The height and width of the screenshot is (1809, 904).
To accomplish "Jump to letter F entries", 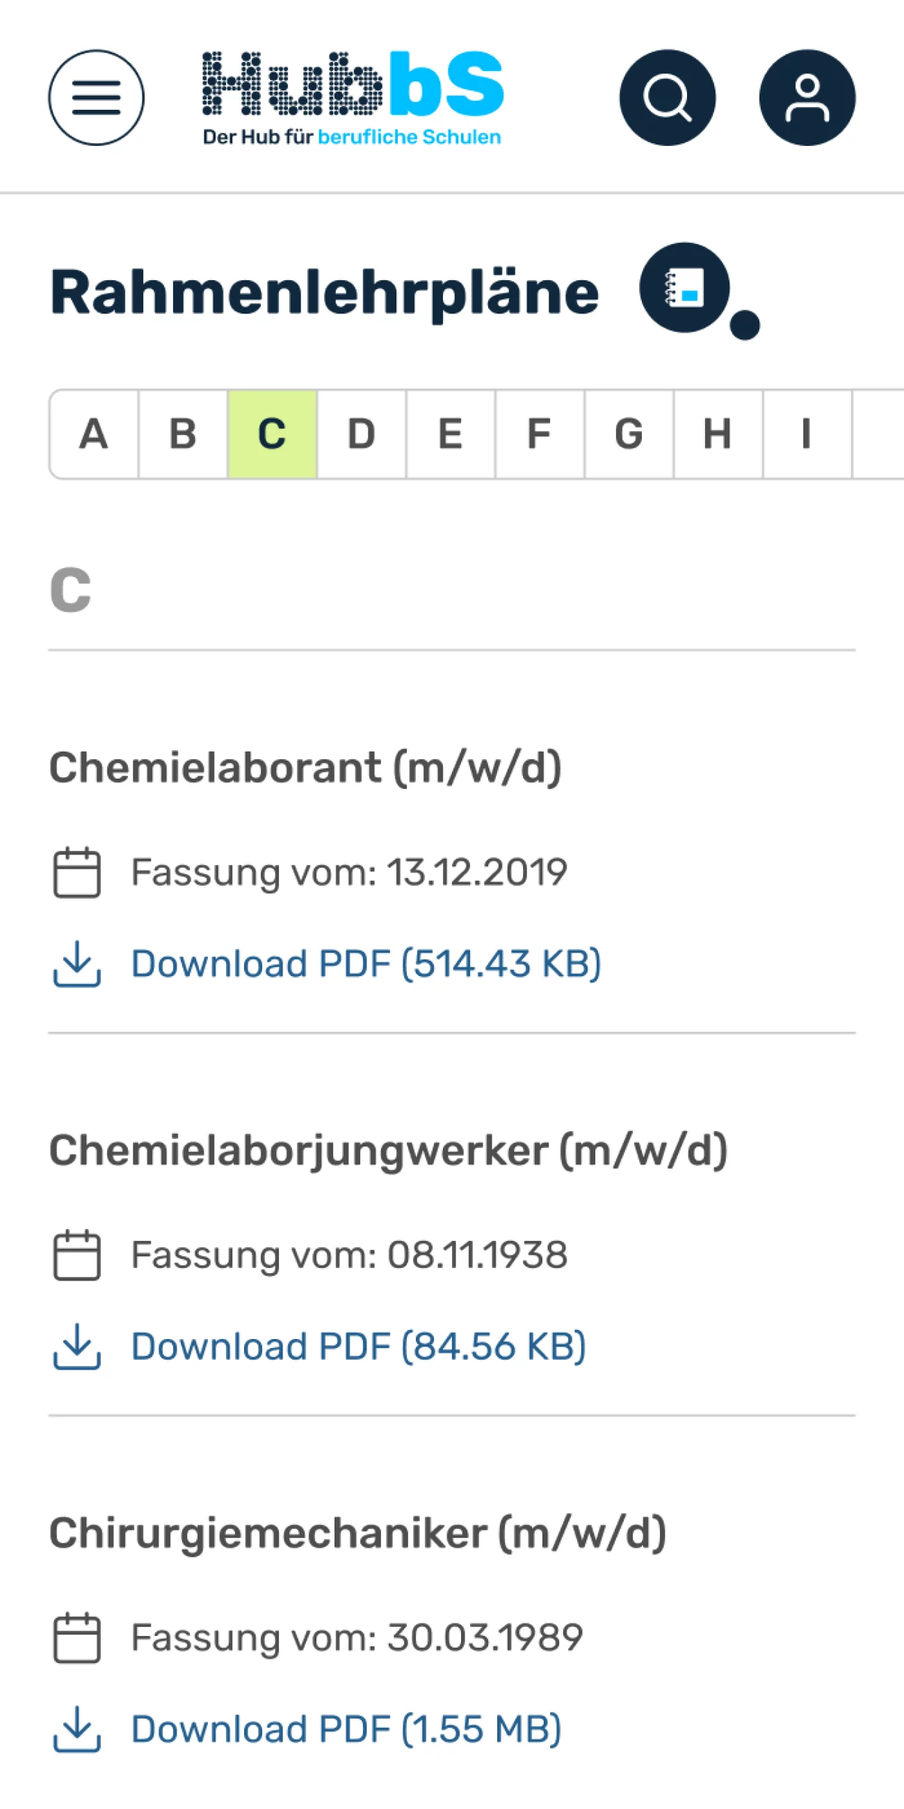I will [540, 434].
